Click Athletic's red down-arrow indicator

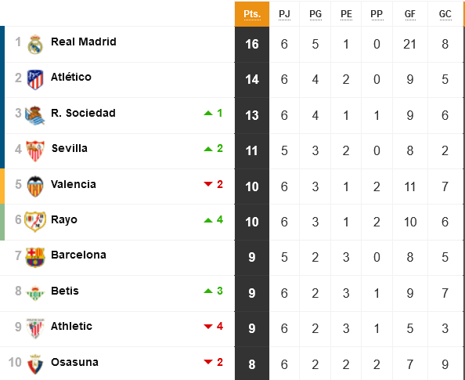[x=208, y=327]
